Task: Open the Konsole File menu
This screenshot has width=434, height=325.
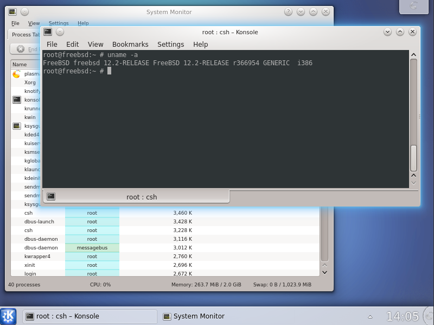Action: [x=52, y=45]
